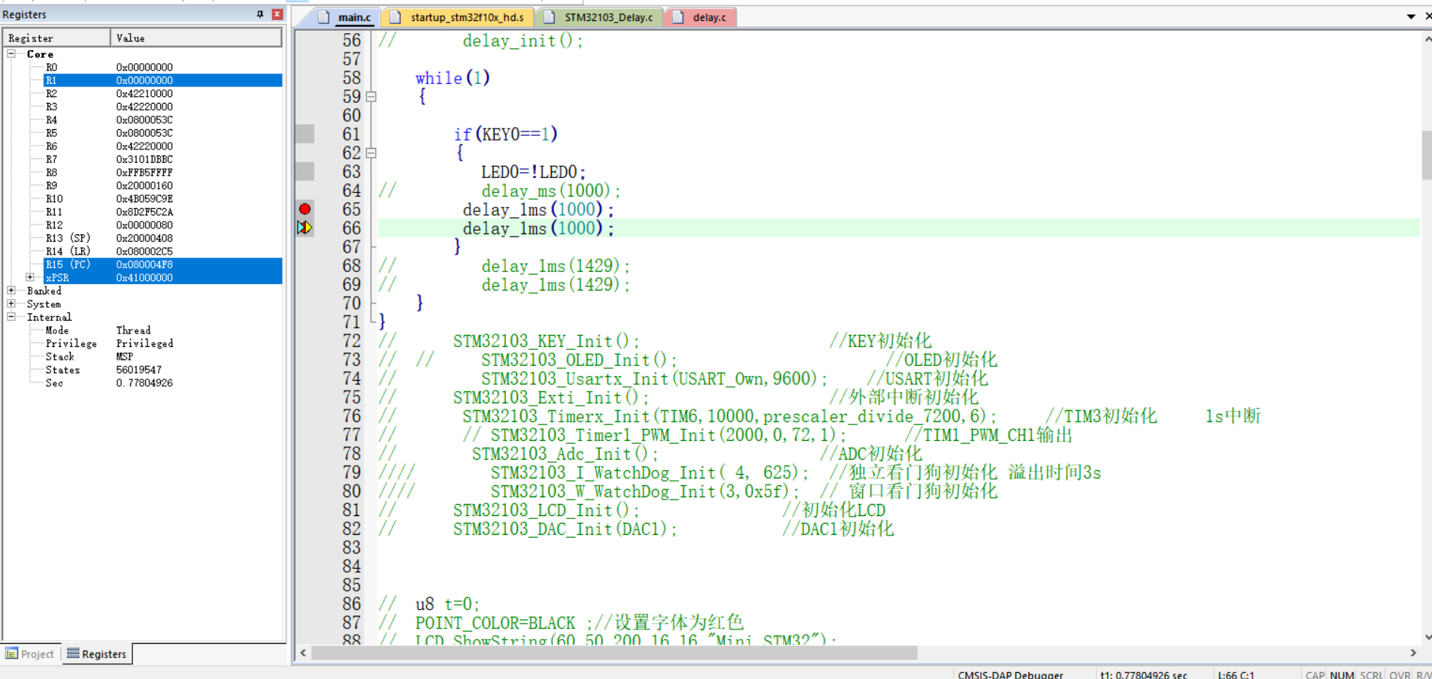
Task: Place cursor on LED0=!LED0 statement
Action: (533, 172)
